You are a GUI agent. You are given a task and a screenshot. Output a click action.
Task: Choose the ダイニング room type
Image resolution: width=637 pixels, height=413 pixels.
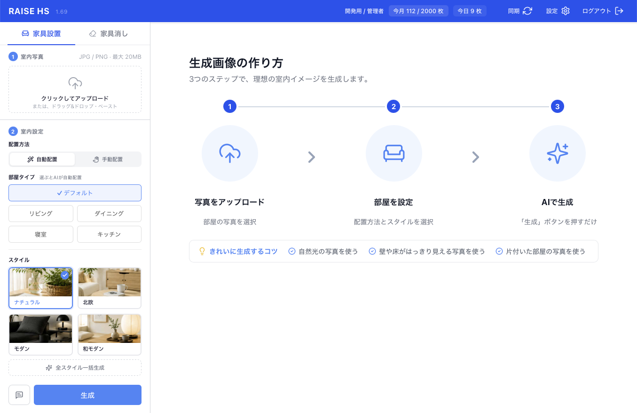(x=109, y=214)
